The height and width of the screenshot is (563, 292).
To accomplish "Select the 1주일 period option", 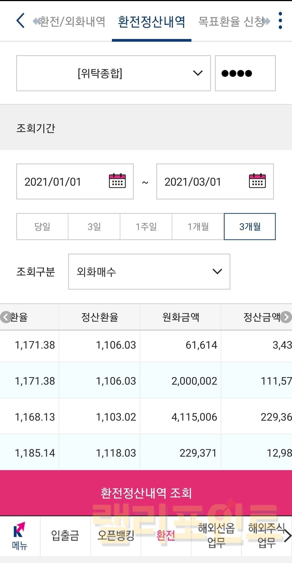I will click(x=146, y=227).
